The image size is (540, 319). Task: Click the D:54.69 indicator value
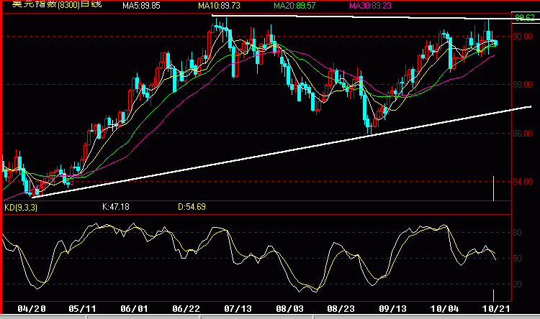coord(192,207)
